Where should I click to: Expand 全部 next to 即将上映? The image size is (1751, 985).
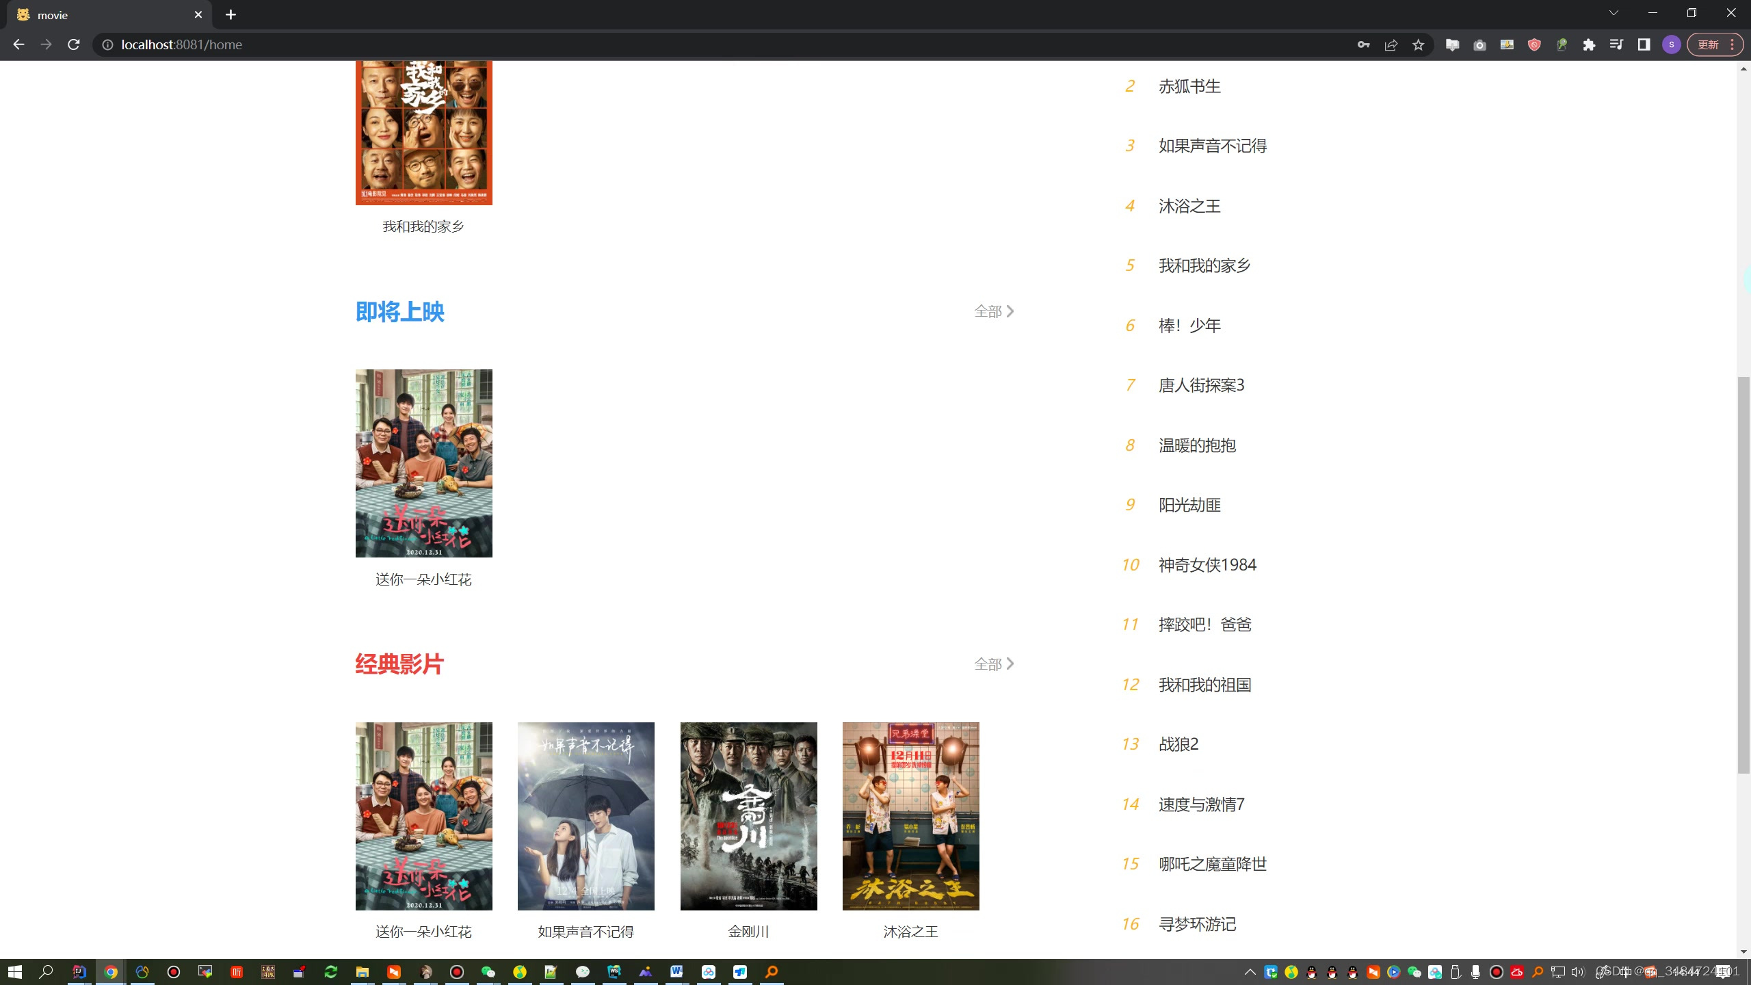click(x=994, y=312)
